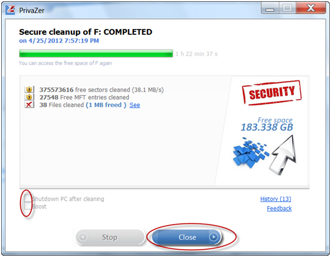Screen dimensions: 331x257
Task: Open the History (13) link
Action: coord(276,199)
